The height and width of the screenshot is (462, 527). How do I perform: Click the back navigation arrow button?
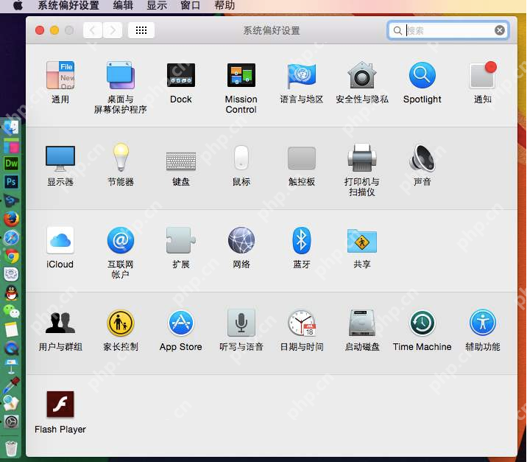click(x=93, y=30)
